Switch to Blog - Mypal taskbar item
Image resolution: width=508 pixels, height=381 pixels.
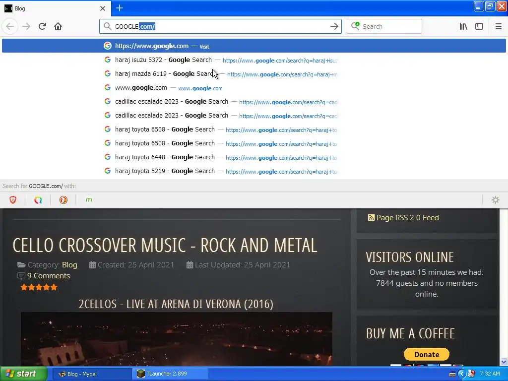click(x=92, y=374)
